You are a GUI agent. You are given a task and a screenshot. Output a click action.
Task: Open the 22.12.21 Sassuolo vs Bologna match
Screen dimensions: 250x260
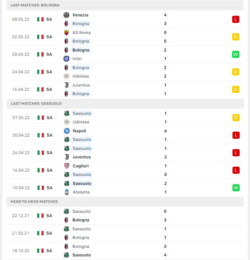point(125,216)
